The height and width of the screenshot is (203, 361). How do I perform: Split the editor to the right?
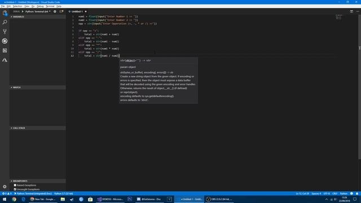[x=351, y=11]
